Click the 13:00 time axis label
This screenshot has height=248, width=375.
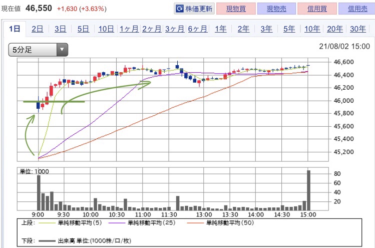[204, 214]
